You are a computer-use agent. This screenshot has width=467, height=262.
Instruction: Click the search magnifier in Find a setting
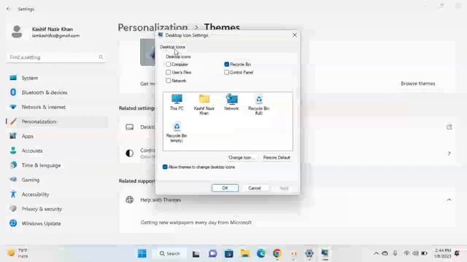tap(101, 57)
